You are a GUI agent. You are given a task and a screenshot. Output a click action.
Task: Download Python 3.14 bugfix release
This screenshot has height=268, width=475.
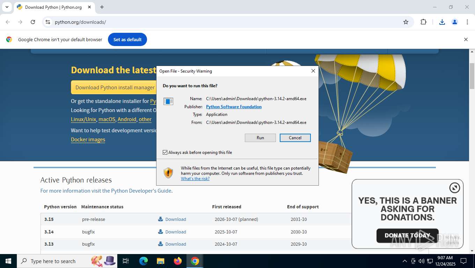click(176, 232)
